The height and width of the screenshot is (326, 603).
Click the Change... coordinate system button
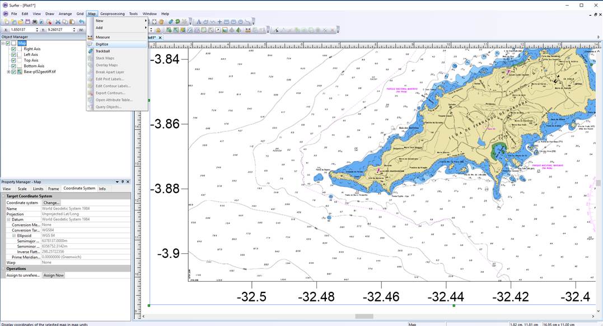click(51, 203)
